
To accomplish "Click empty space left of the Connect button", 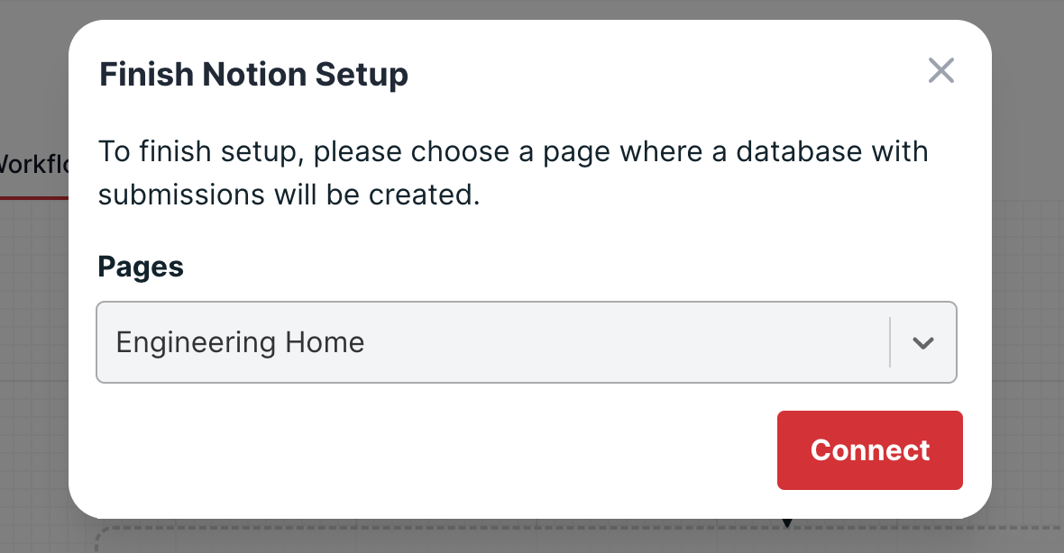I will (x=435, y=450).
